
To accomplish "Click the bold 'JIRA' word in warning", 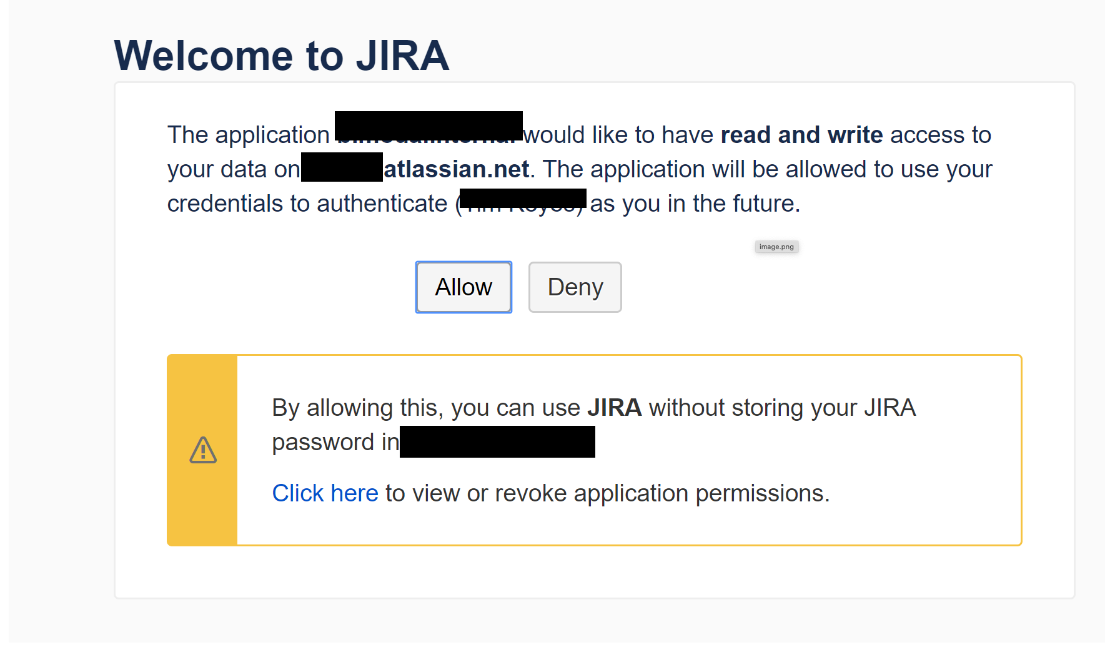I will point(615,408).
